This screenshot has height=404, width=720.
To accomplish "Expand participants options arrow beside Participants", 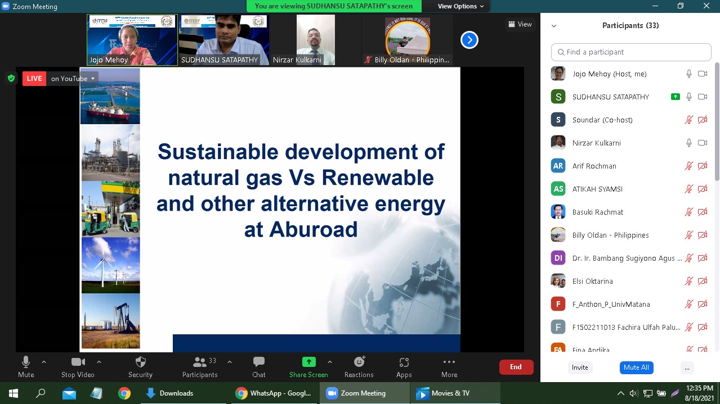I will coord(229,362).
